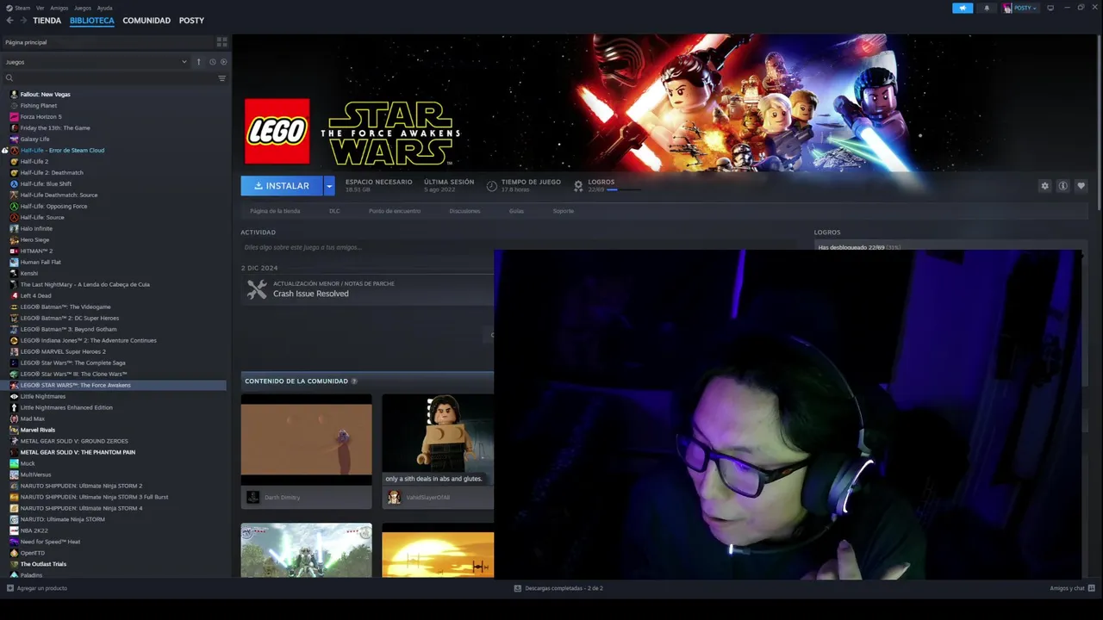Click the help icon beside Contenido de la Comunidad
Viewport: 1103px width, 620px height.
[x=354, y=381]
